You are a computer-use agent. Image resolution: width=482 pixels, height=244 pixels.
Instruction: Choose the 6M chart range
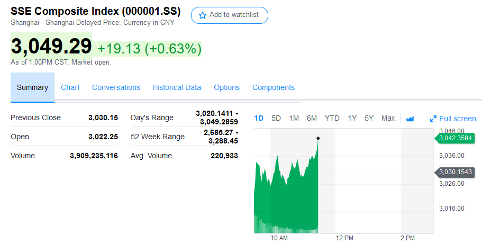pos(312,118)
